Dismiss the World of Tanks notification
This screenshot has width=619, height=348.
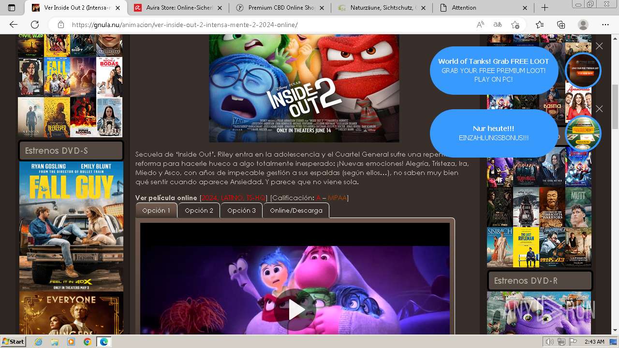pos(599,46)
